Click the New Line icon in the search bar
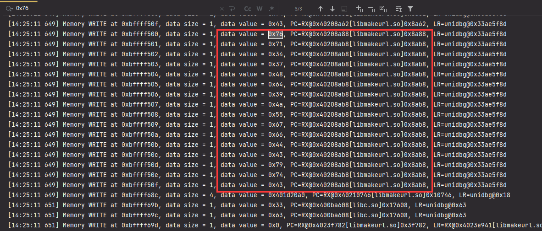The height and width of the screenshot is (231, 542). click(x=232, y=9)
